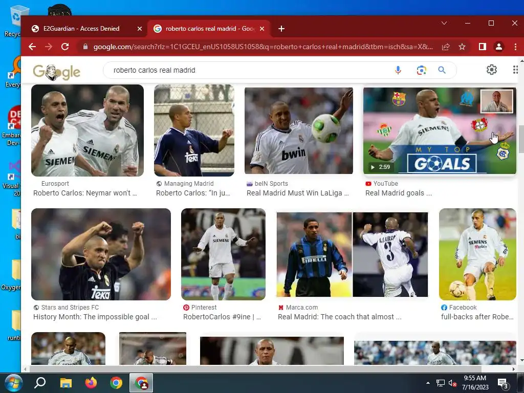The height and width of the screenshot is (393, 524).
Task: Open Facebook full-backs image
Action: click(477, 254)
